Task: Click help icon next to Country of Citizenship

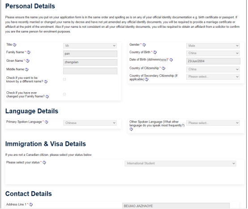Action: point(163,68)
